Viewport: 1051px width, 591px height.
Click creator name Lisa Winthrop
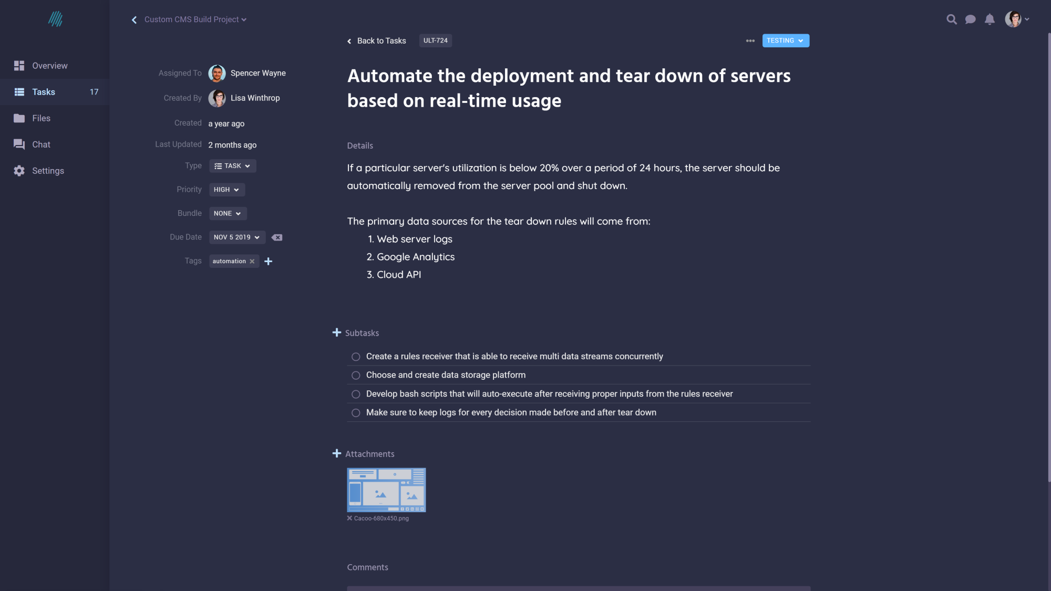tap(255, 98)
